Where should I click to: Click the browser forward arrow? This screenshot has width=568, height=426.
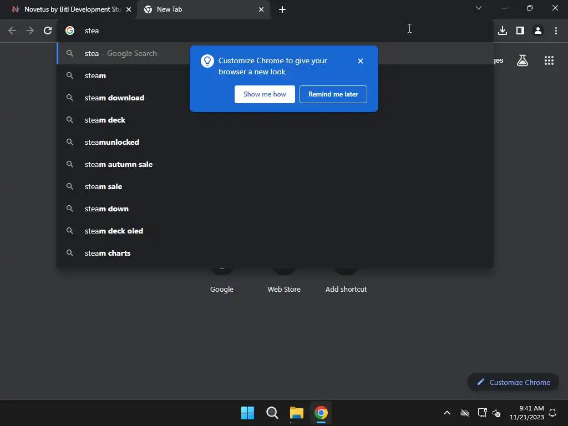pyautogui.click(x=30, y=31)
